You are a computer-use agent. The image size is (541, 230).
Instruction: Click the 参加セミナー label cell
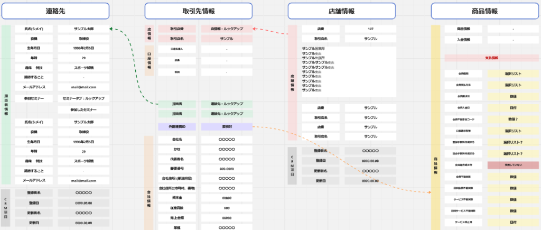(34, 98)
